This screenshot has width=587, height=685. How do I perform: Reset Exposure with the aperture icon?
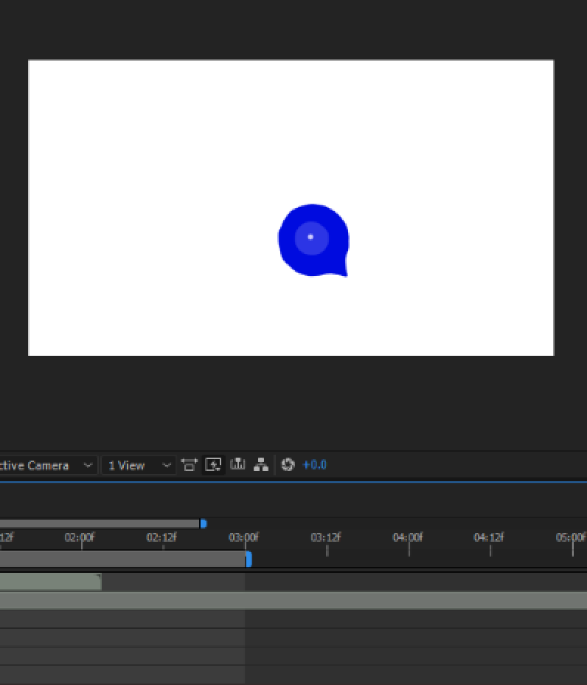tap(288, 465)
